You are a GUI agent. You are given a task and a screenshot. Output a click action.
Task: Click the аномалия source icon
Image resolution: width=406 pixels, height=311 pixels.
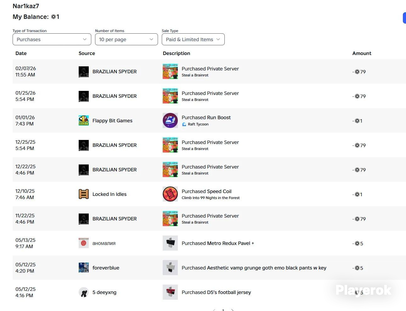click(84, 243)
